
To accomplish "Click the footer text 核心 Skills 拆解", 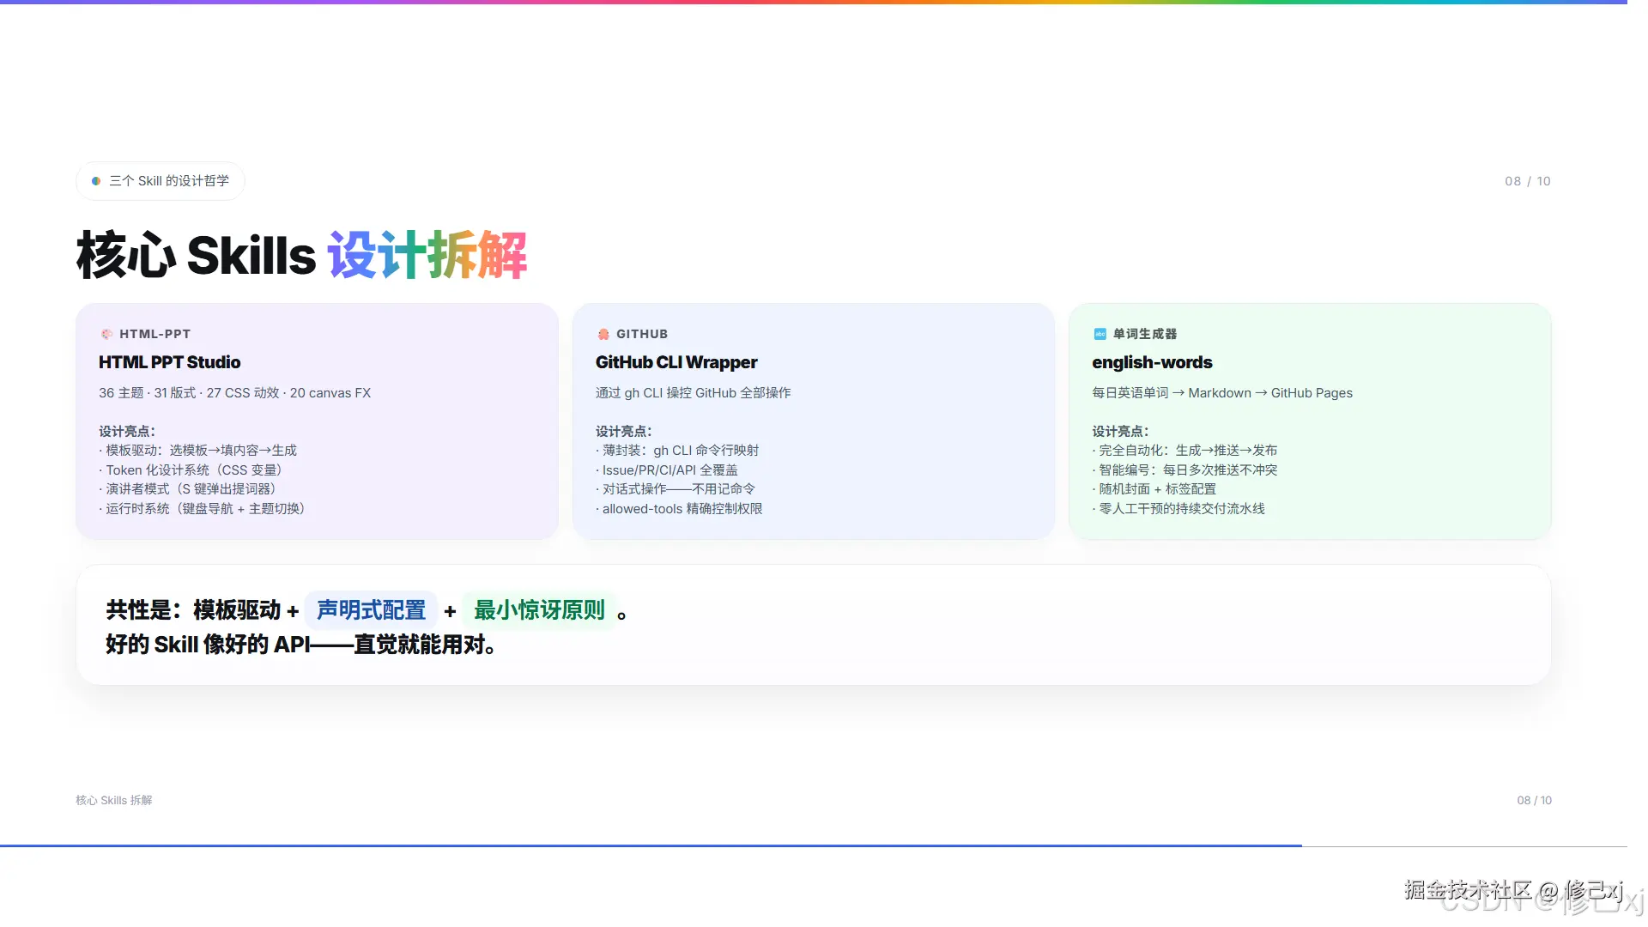I will 113,800.
